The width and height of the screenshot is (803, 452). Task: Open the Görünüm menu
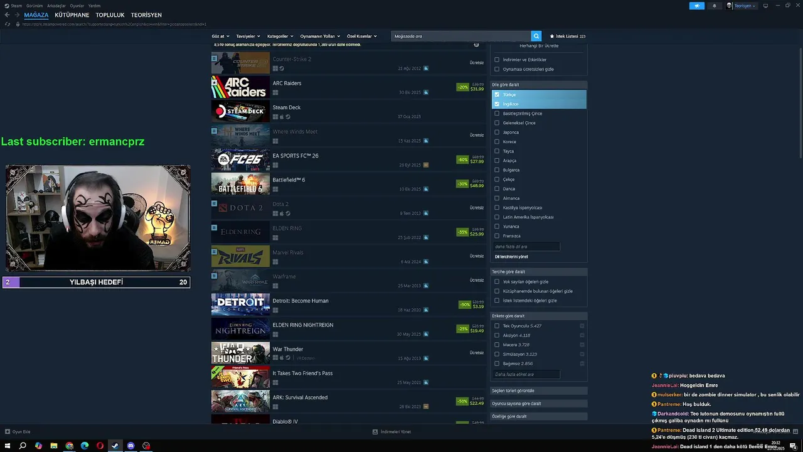[x=35, y=6]
